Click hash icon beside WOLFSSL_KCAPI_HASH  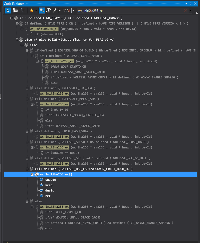[36, 56]
